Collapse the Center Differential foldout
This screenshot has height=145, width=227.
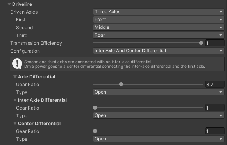(x=15, y=124)
